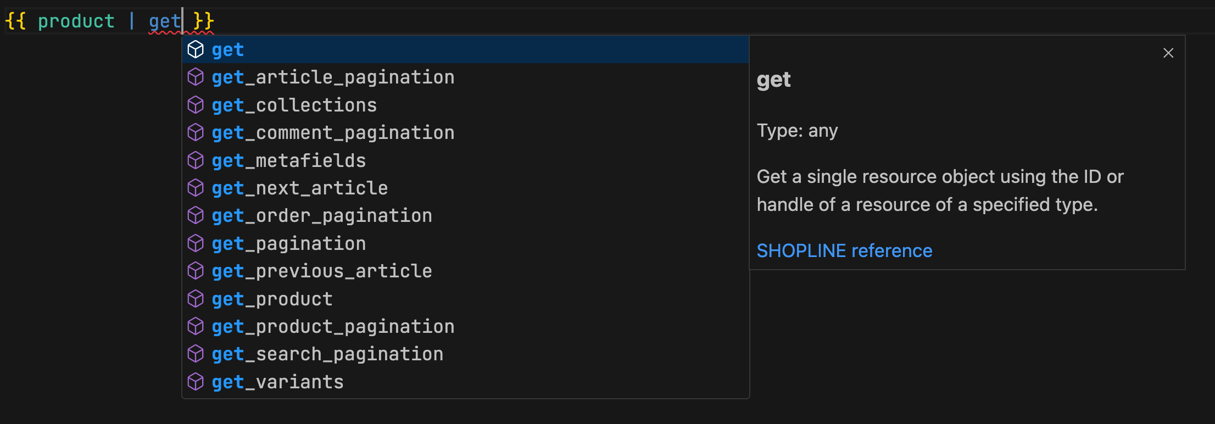Place cursor on the product variable
Screen dimensions: 1215x424
(x=76, y=21)
